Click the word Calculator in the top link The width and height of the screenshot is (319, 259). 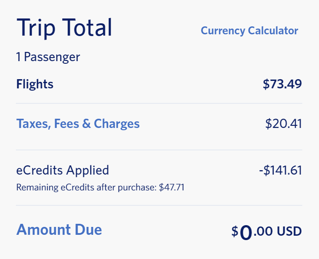click(273, 31)
